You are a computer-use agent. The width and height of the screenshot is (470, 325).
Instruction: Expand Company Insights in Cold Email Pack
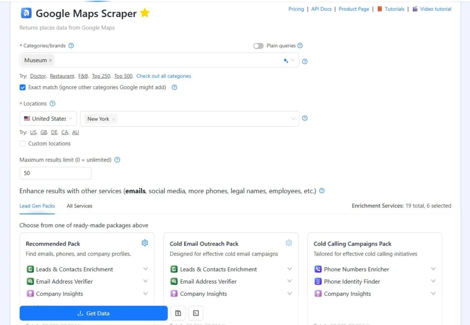pyautogui.click(x=290, y=293)
